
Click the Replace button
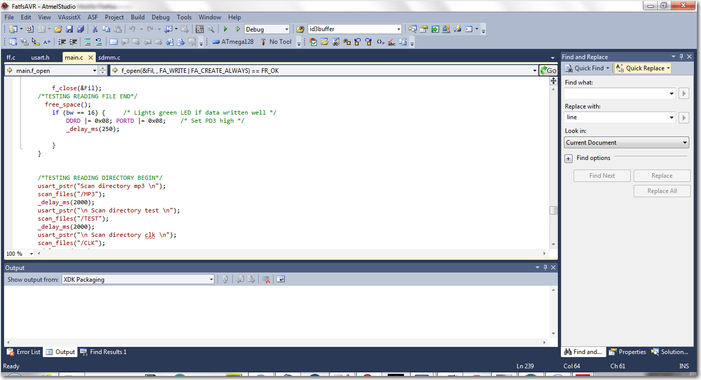(662, 176)
